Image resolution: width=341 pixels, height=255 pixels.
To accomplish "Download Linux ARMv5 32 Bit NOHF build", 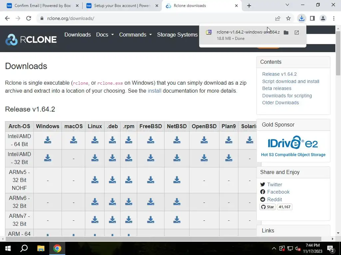I will (95, 180).
